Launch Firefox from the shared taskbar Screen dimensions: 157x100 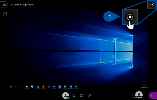pyautogui.click(x=43, y=86)
